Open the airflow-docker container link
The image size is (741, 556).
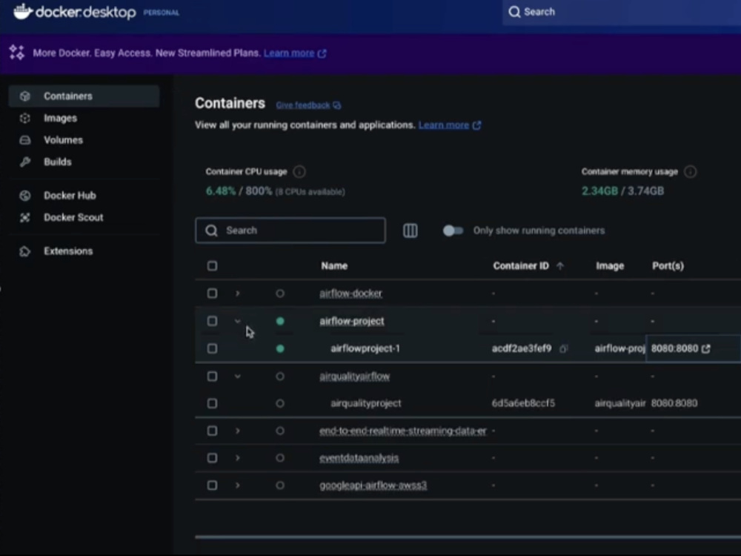350,294
